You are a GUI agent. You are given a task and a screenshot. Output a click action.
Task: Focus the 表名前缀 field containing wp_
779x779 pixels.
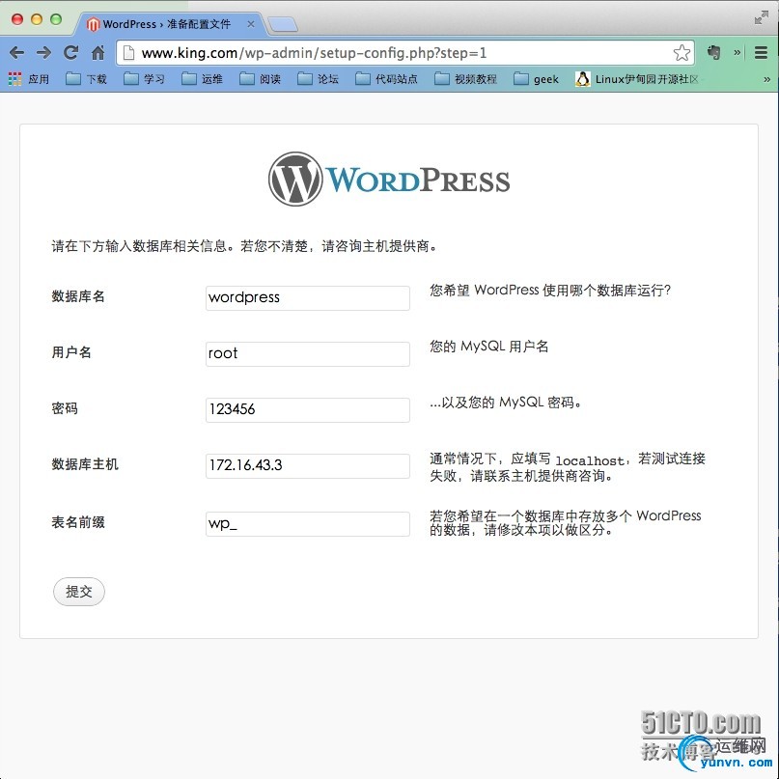[308, 523]
